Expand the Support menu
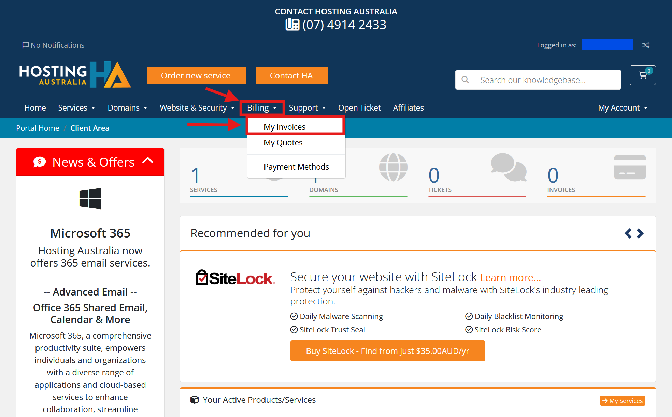This screenshot has height=417, width=672. [x=308, y=108]
